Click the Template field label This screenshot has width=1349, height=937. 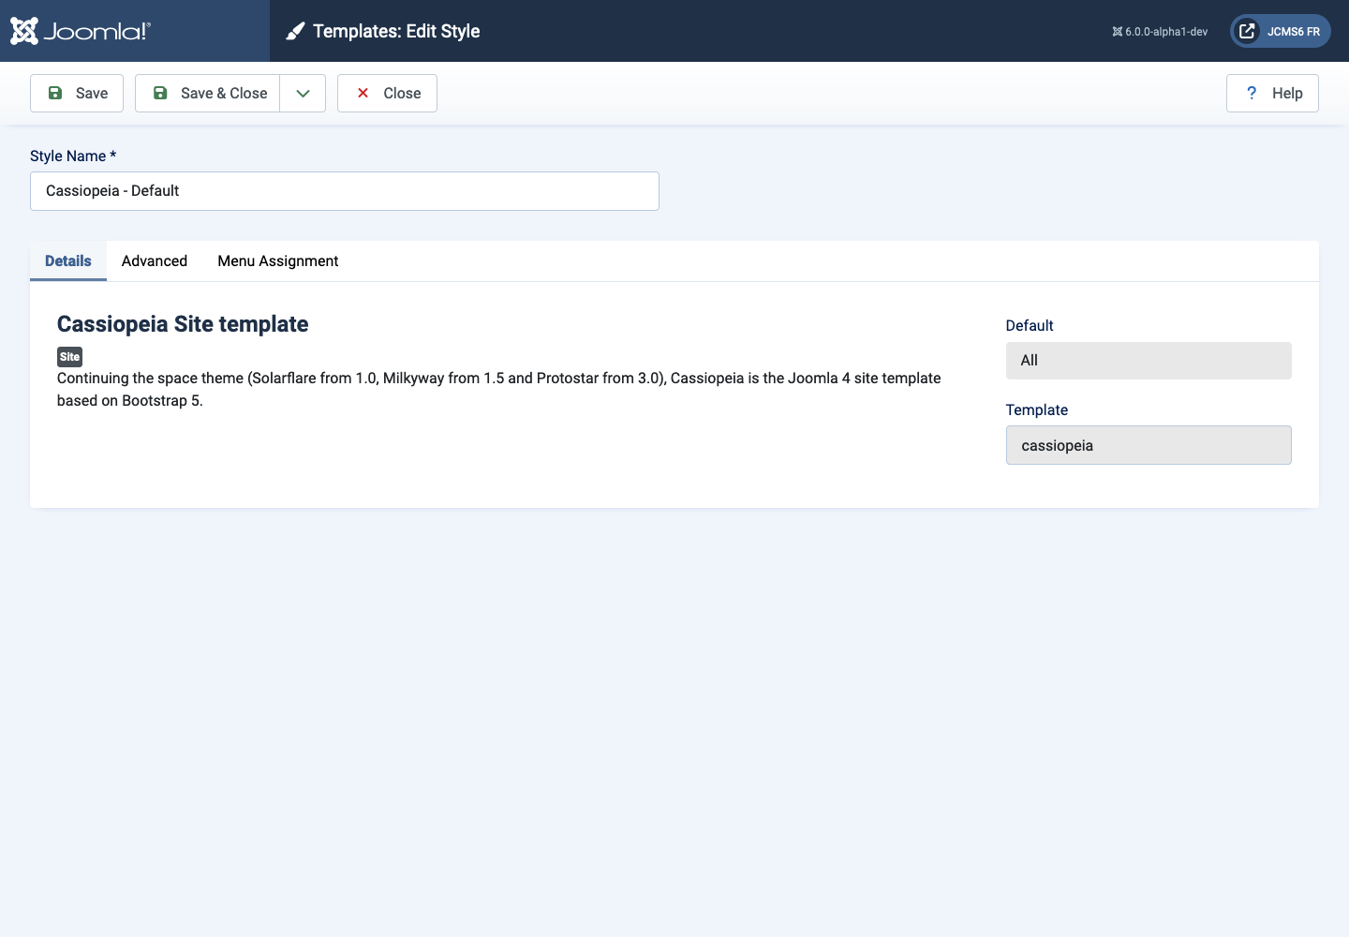1037,409
